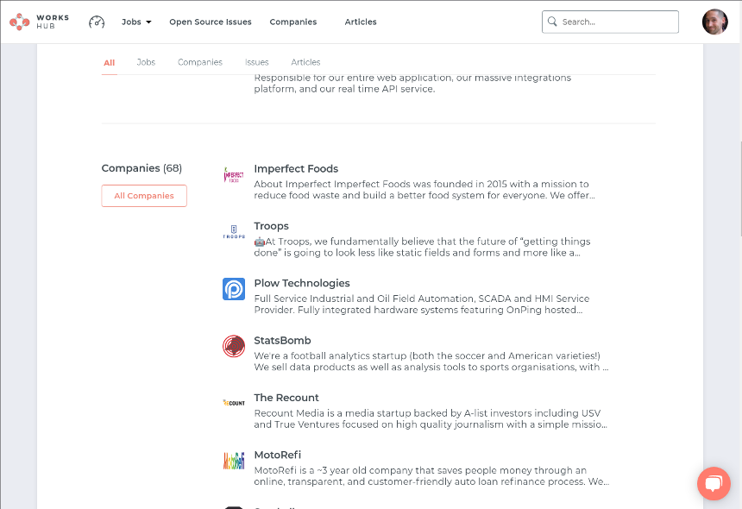Open Articles in the top navigation

361,22
